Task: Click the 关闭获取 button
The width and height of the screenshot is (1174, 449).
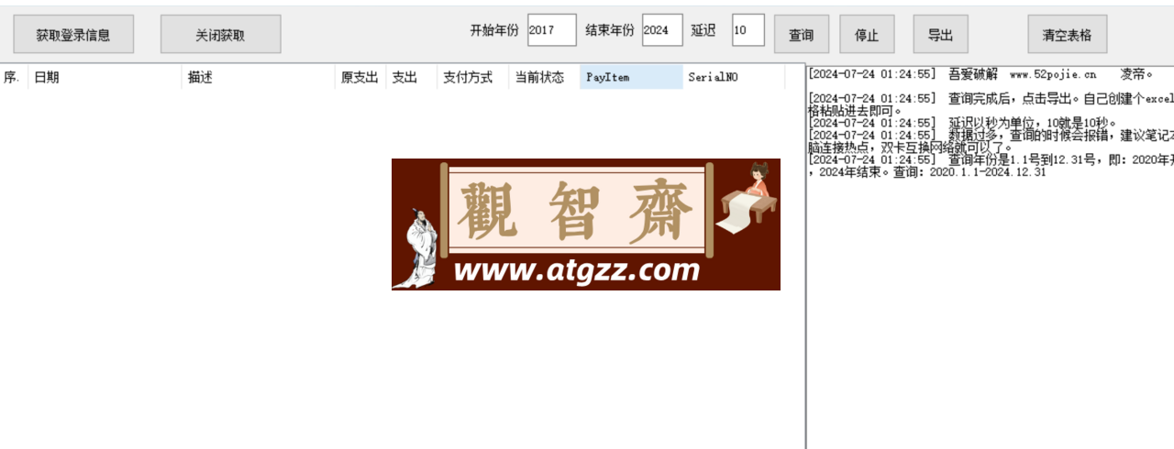Action: point(220,35)
